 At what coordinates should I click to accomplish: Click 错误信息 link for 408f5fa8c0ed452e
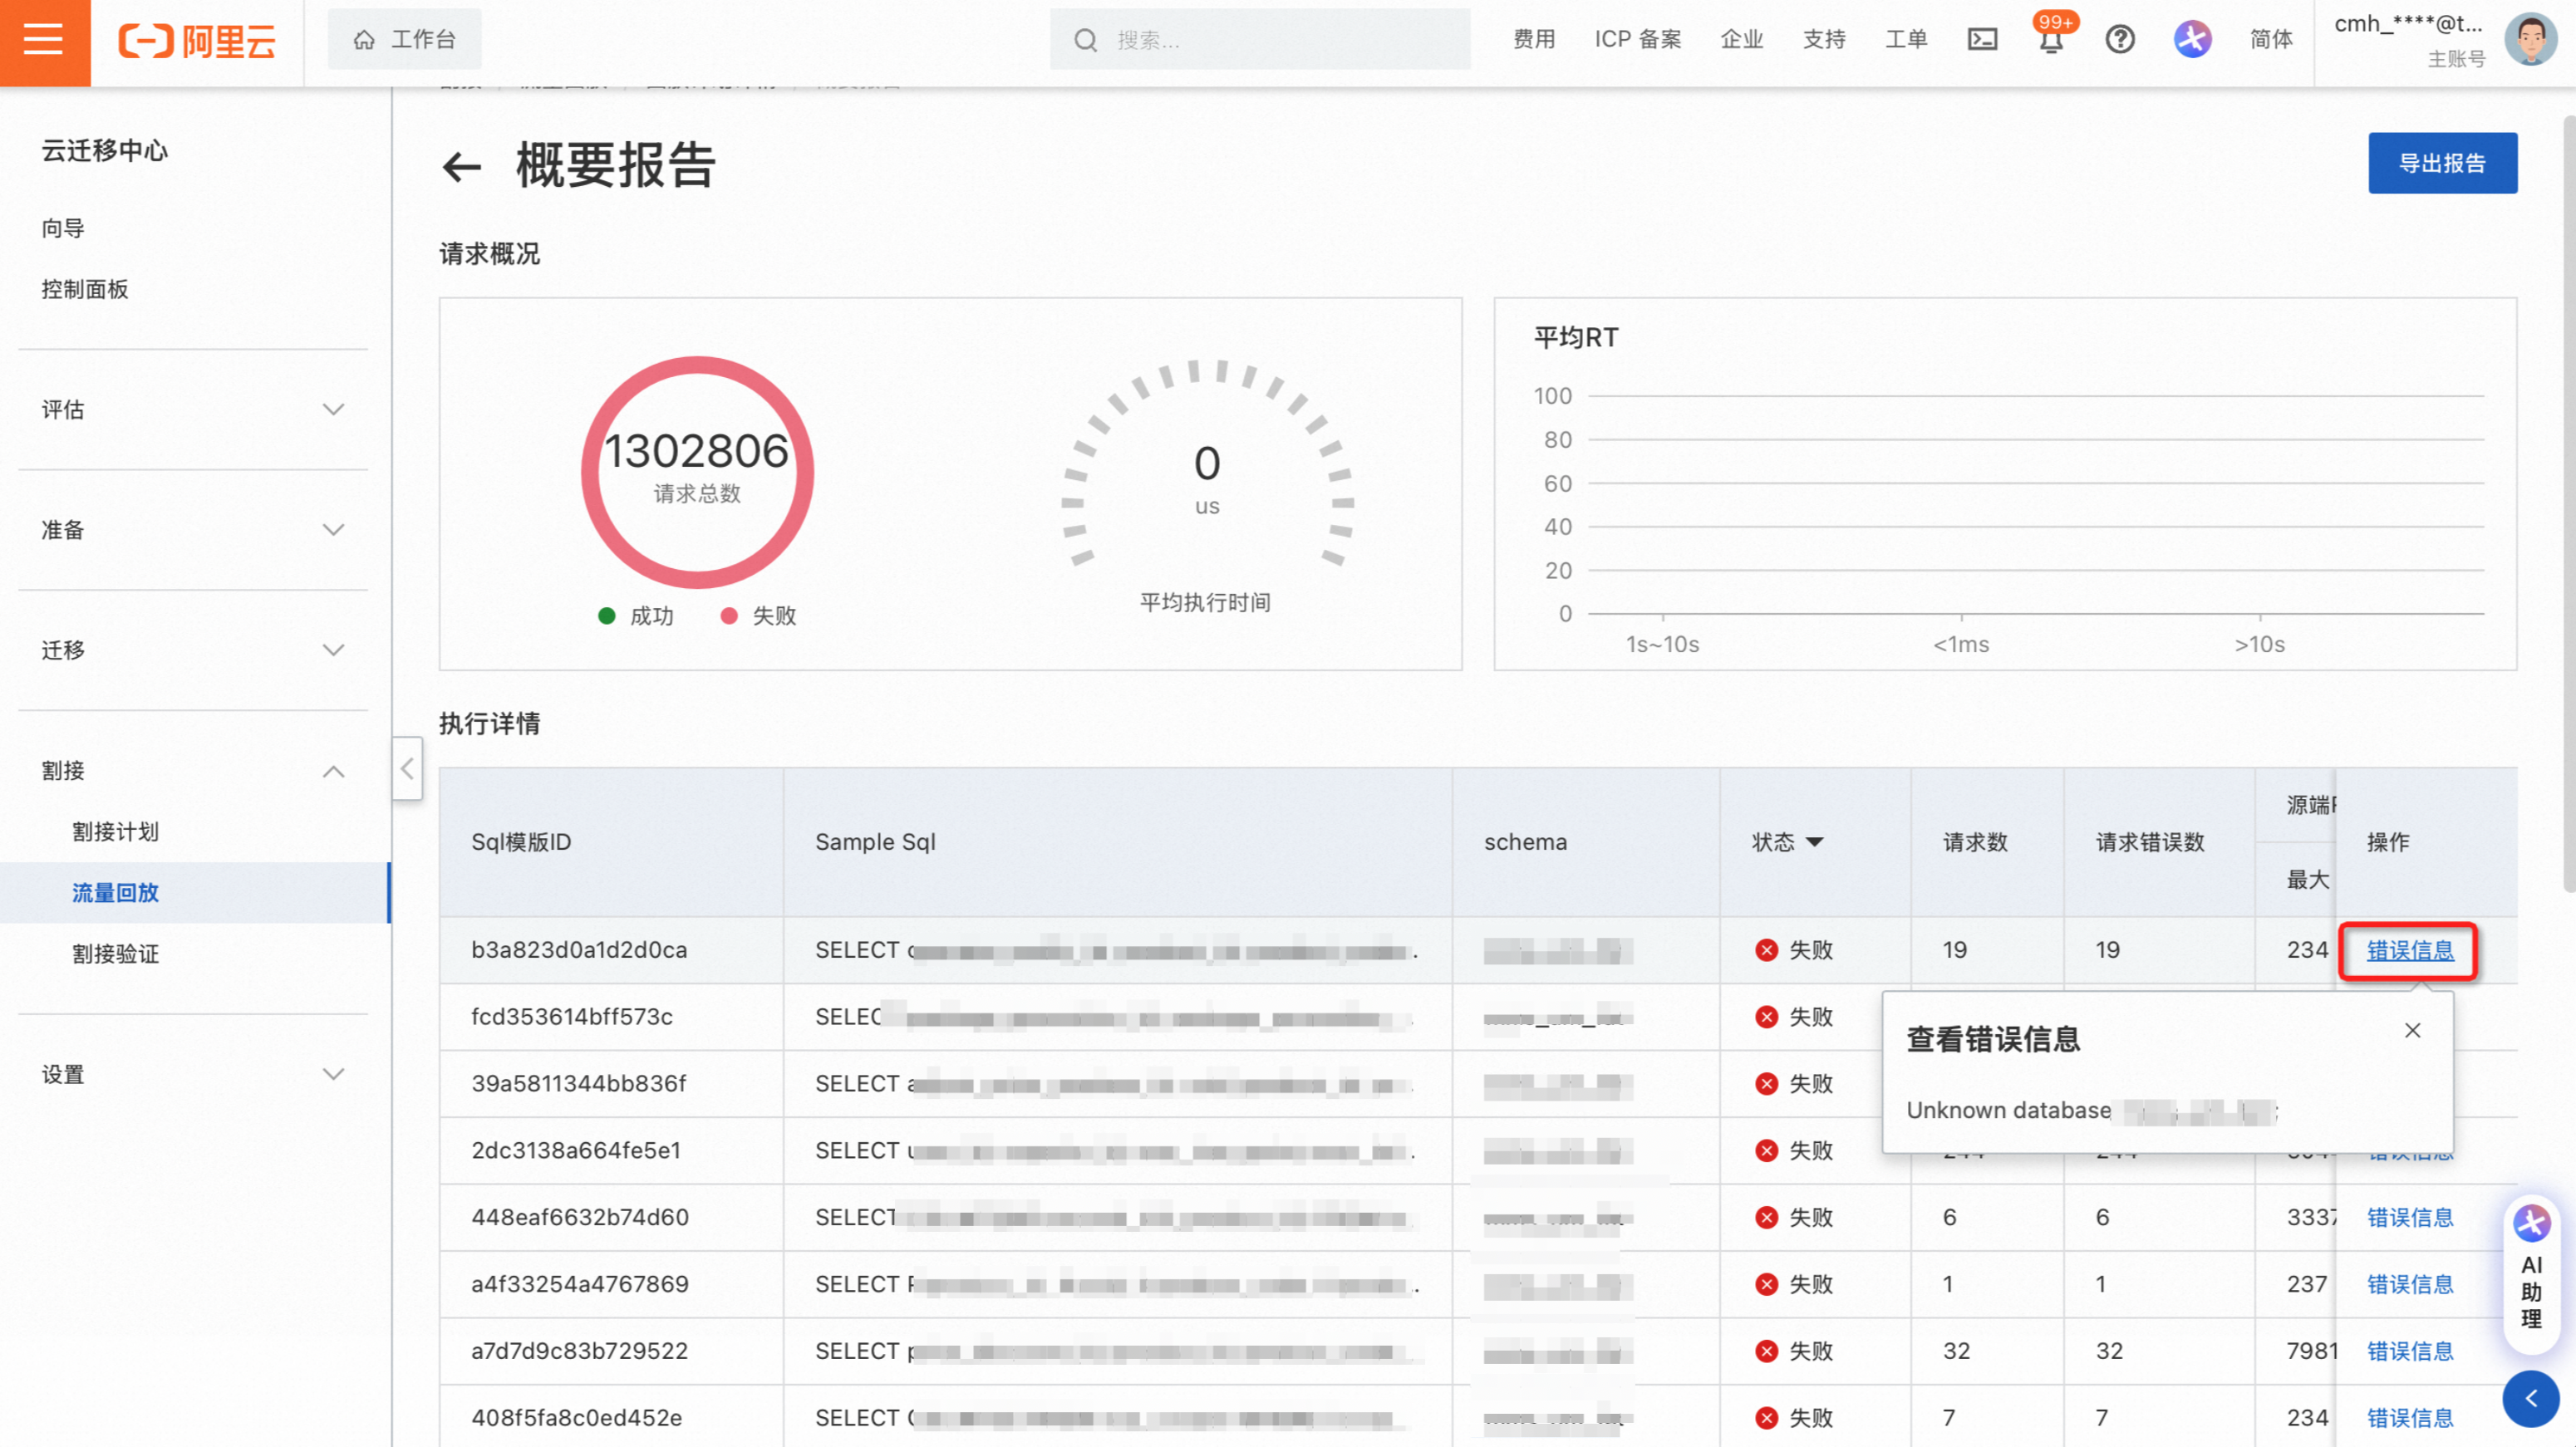click(x=2409, y=1418)
